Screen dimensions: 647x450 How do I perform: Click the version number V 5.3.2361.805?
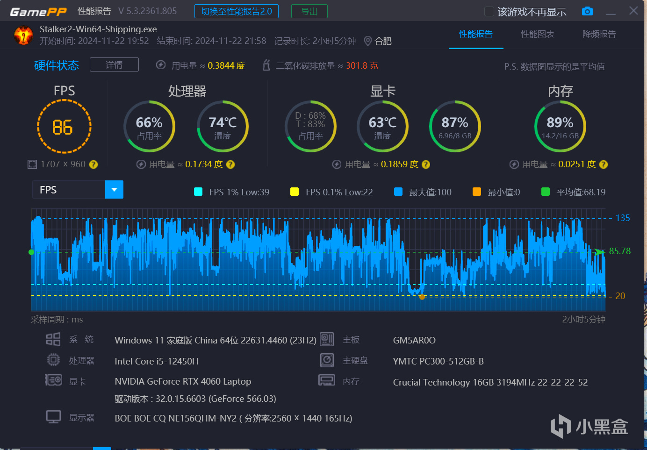[148, 11]
